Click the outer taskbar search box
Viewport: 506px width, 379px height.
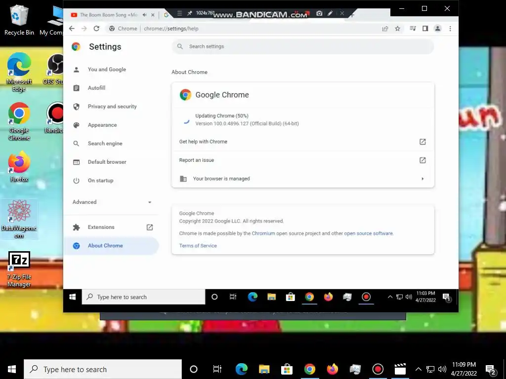point(103,369)
